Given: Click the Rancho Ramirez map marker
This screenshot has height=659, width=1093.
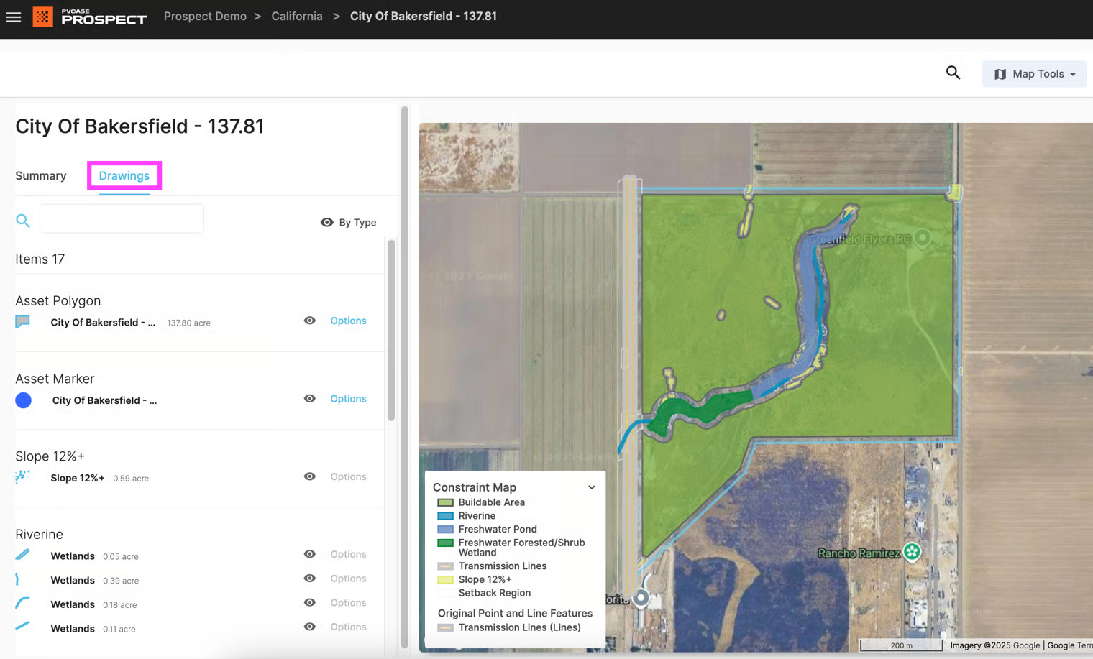Looking at the screenshot, I should [x=912, y=552].
